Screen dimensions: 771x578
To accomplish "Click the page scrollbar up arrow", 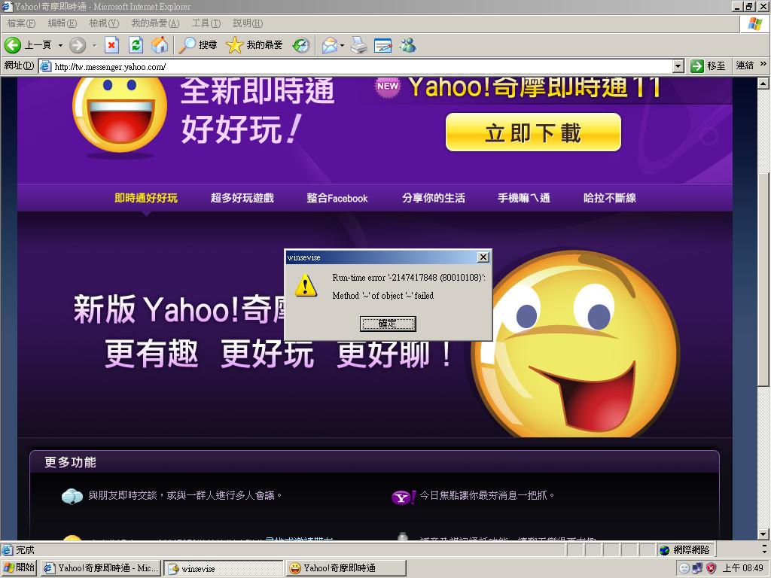I will coord(763,83).
